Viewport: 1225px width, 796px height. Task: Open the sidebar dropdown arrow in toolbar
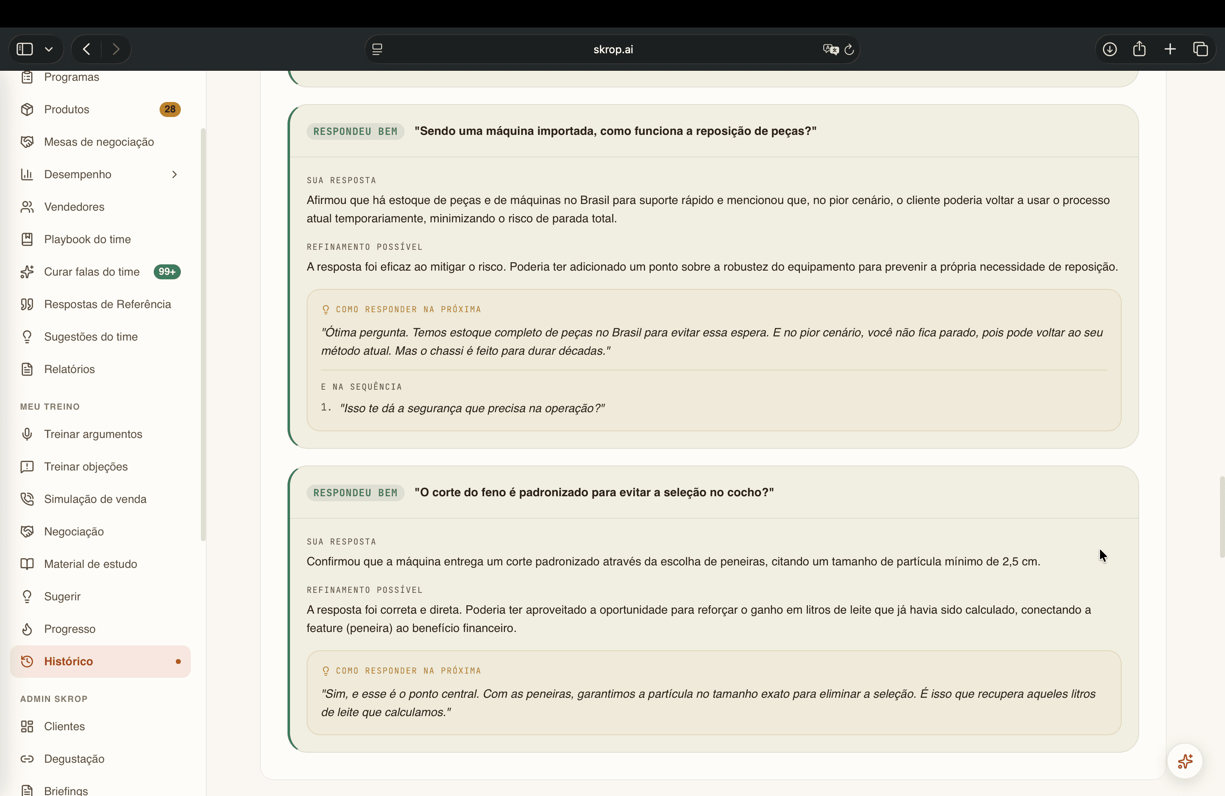[x=49, y=50]
